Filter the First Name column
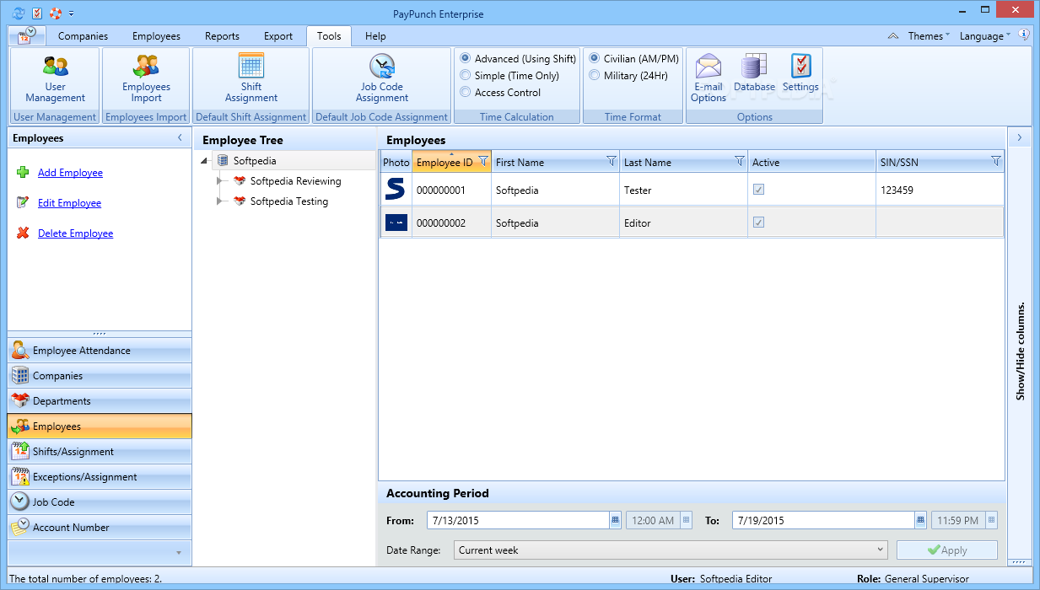This screenshot has height=590, width=1040. 612,161
